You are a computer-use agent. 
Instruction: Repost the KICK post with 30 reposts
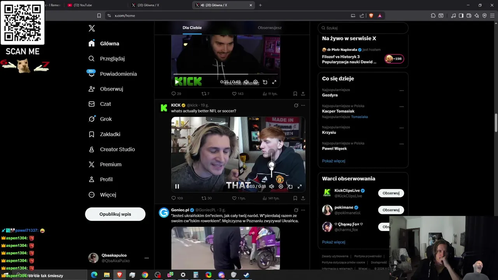pos(207,198)
